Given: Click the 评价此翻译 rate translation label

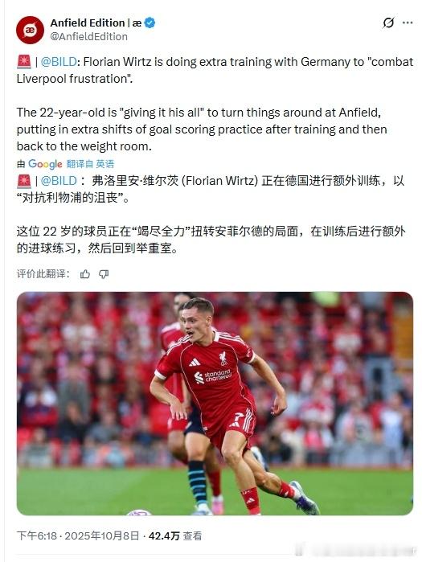Looking at the screenshot, I should pos(43,274).
